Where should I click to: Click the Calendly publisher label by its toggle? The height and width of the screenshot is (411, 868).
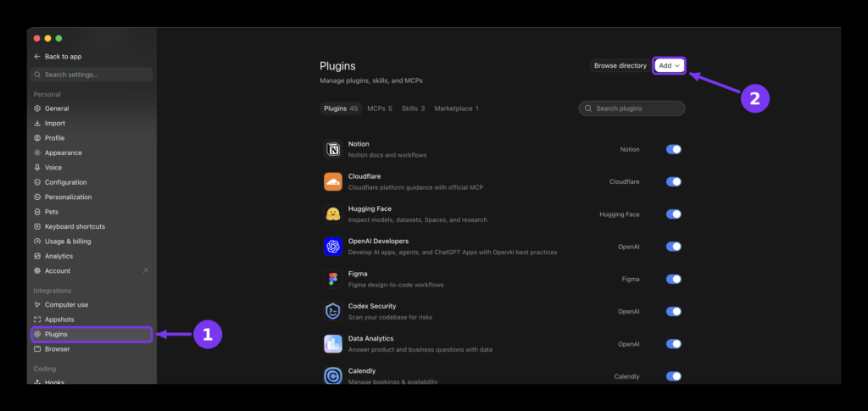pos(626,377)
